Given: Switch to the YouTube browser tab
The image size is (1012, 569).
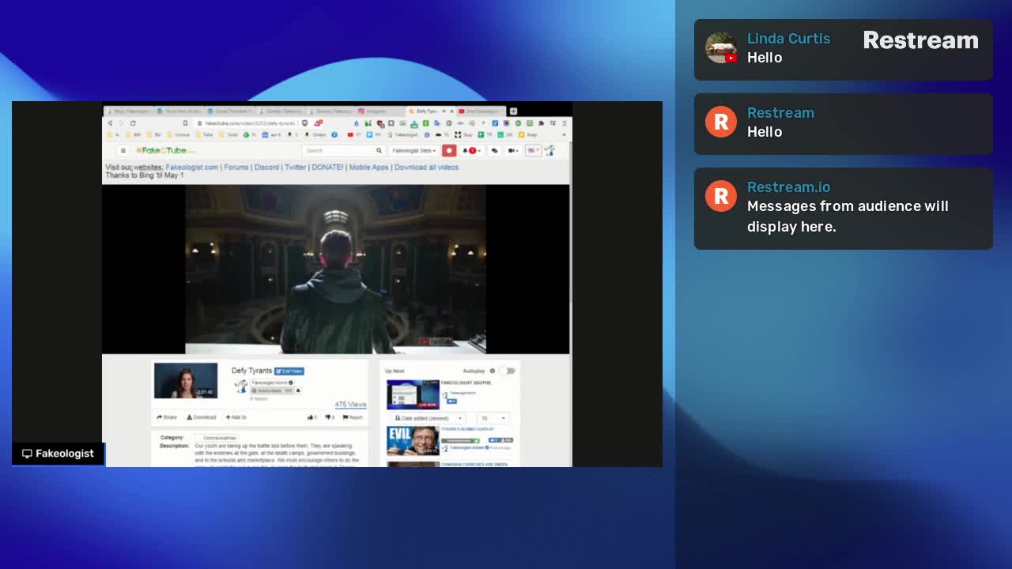Looking at the screenshot, I should coord(481,111).
